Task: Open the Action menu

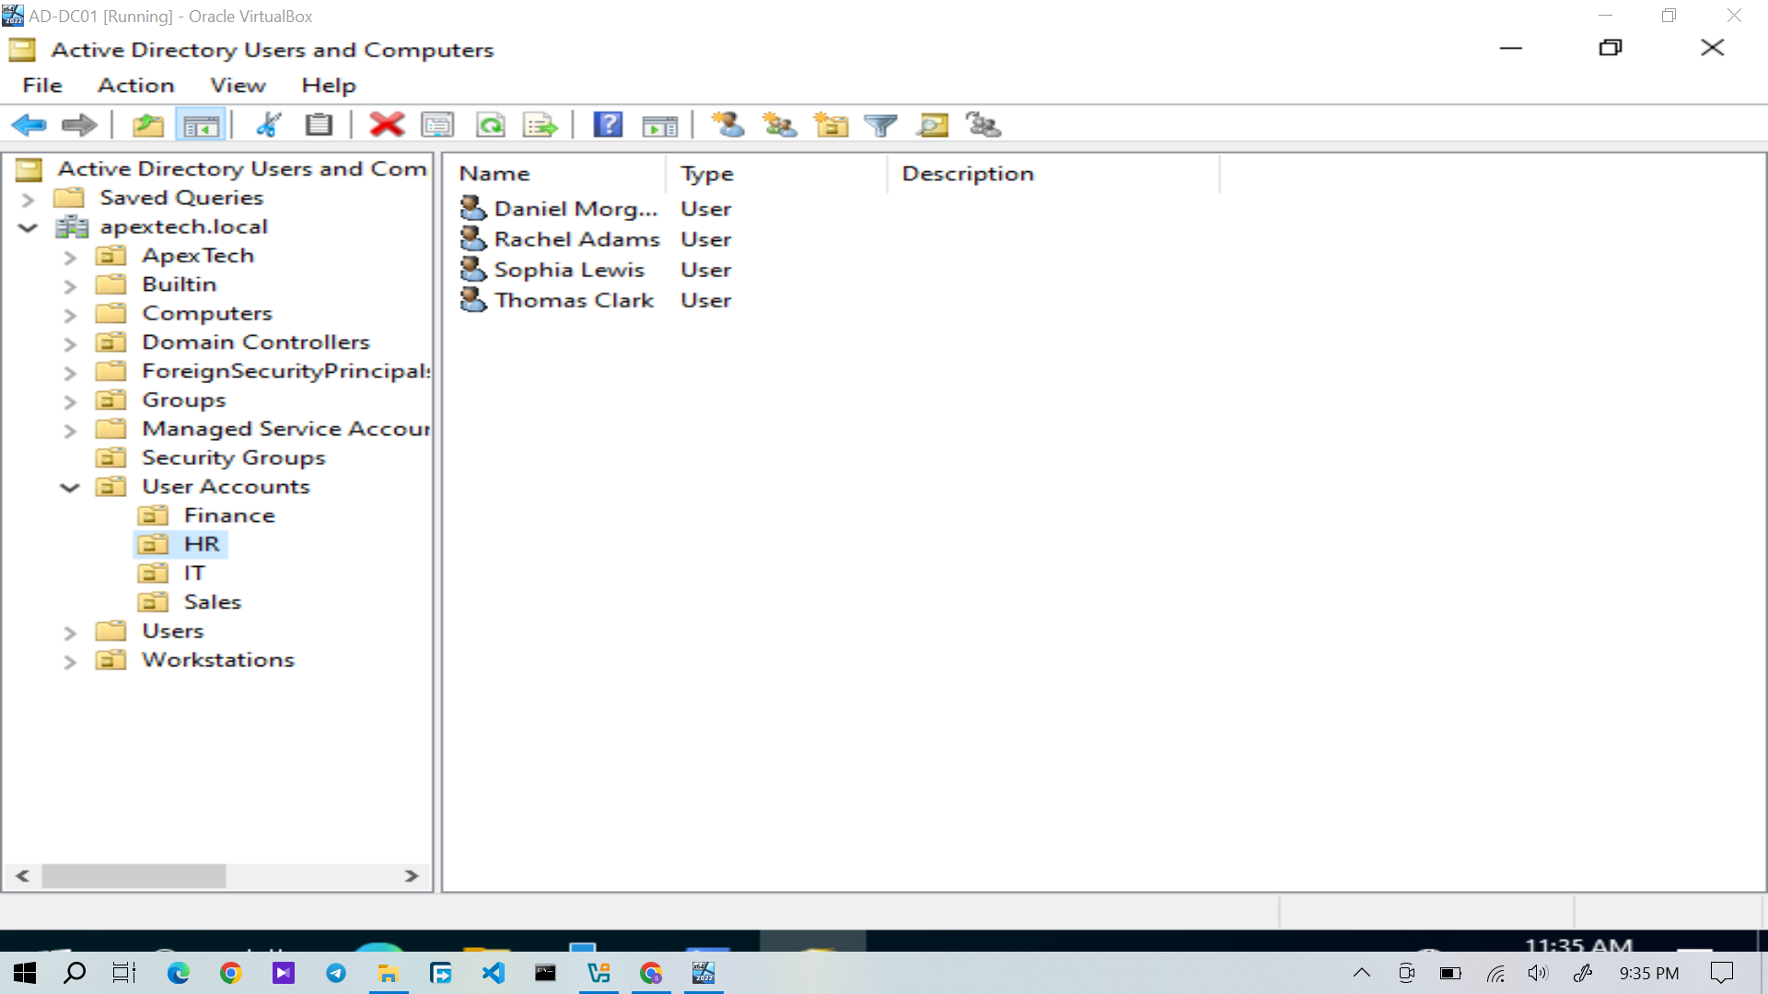Action: tap(136, 86)
